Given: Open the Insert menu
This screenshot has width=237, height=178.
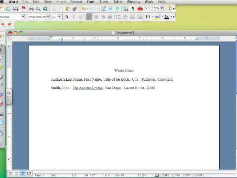Looking at the screenshot, I should (x=61, y=2).
